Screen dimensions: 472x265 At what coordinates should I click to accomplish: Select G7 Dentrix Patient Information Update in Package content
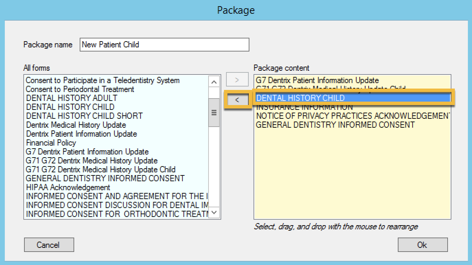317,80
